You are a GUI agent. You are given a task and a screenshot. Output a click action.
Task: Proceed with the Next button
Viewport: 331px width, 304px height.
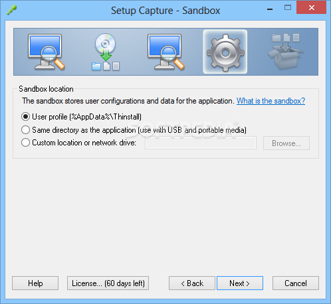(240, 283)
